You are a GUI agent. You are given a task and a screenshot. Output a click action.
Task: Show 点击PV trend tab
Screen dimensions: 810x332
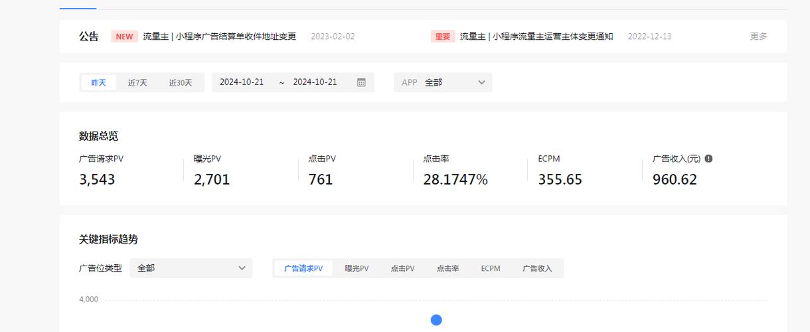click(402, 268)
